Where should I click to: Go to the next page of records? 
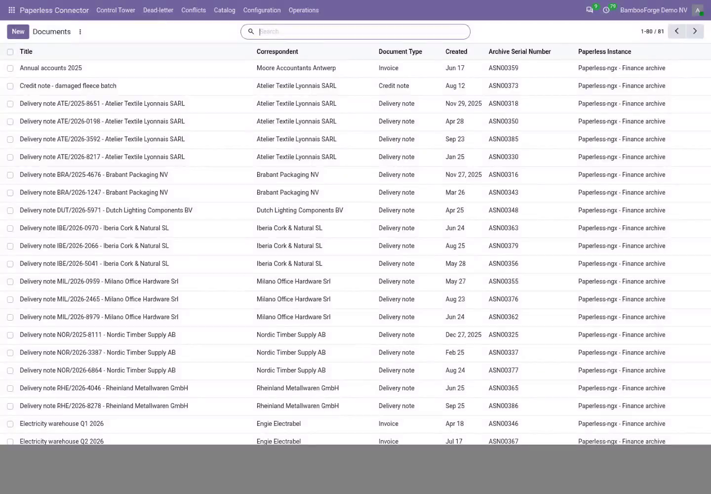pyautogui.click(x=695, y=31)
